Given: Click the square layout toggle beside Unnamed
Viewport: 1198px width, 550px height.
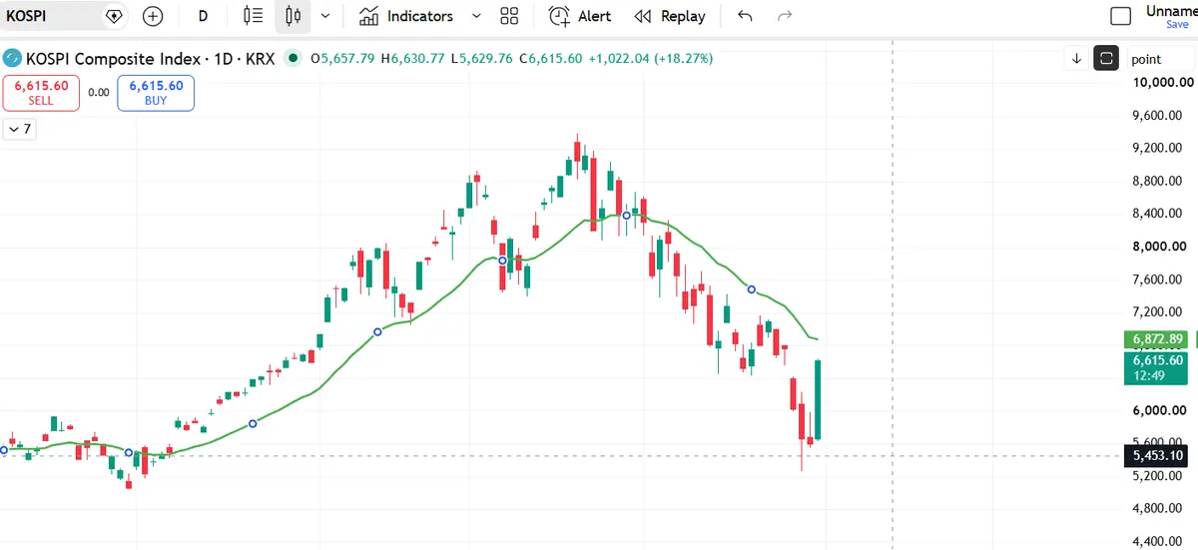Looking at the screenshot, I should point(1121,16).
